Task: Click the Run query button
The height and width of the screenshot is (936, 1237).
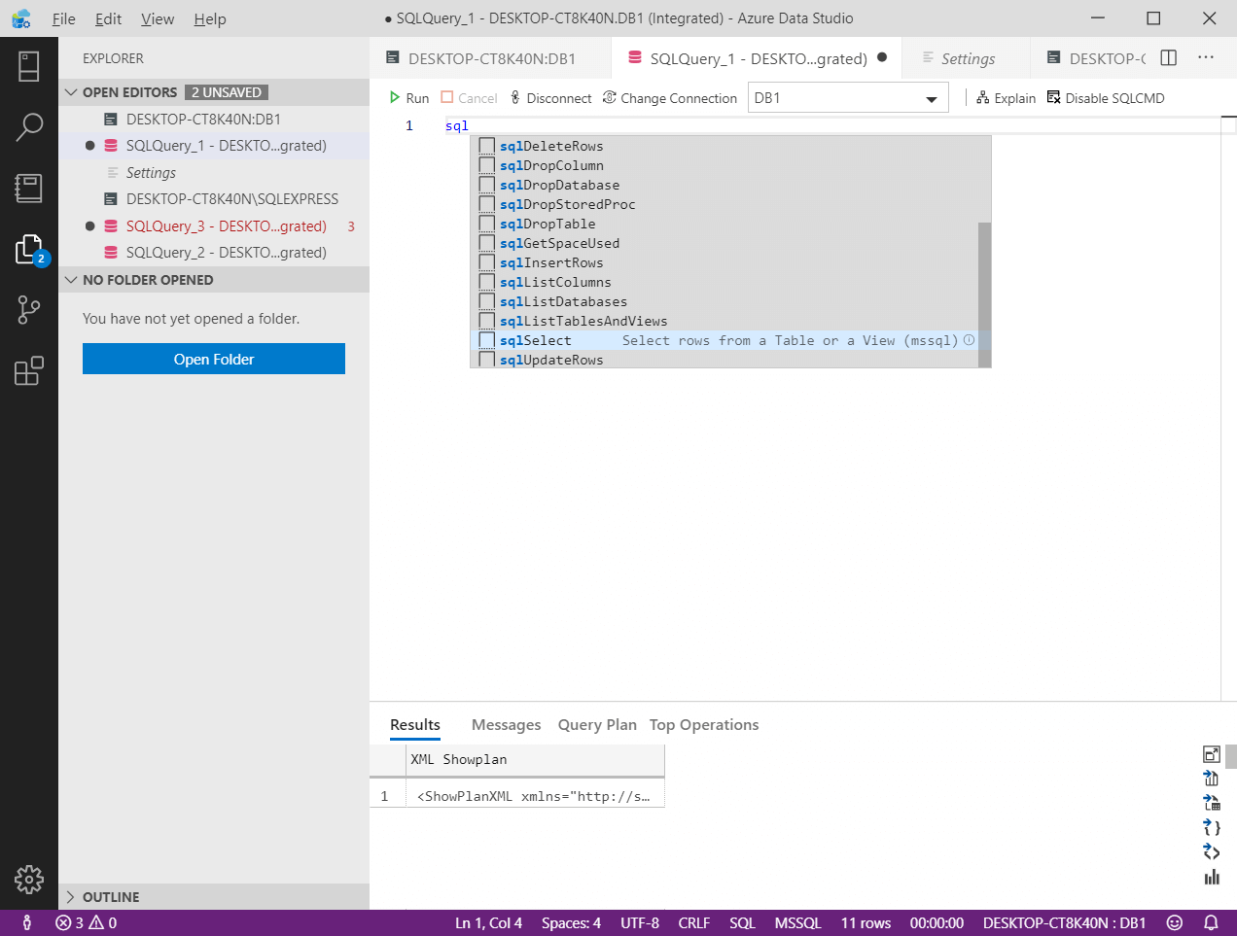Action: (x=409, y=98)
